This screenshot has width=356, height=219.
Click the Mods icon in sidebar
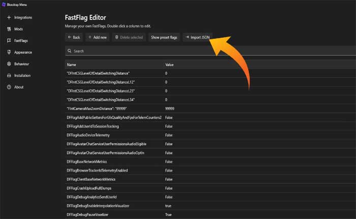[9, 29]
